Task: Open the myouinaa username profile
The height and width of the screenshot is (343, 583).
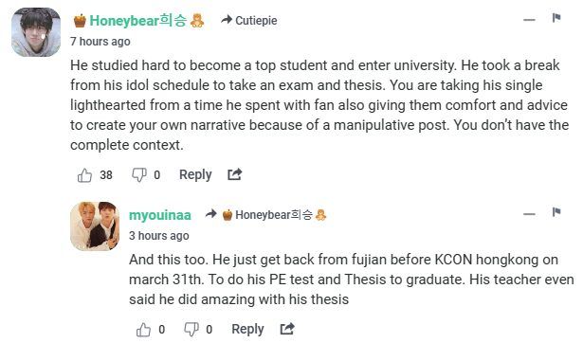Action: coord(160,215)
